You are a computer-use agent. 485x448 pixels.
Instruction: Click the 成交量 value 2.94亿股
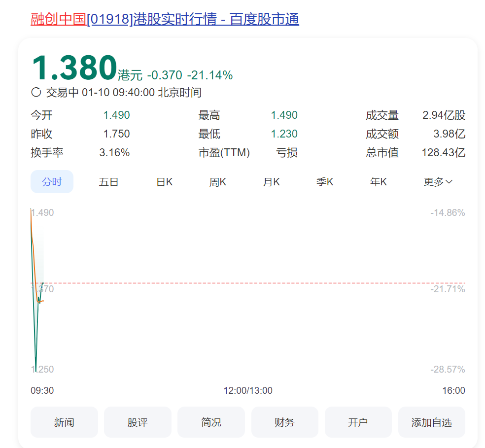coord(444,115)
